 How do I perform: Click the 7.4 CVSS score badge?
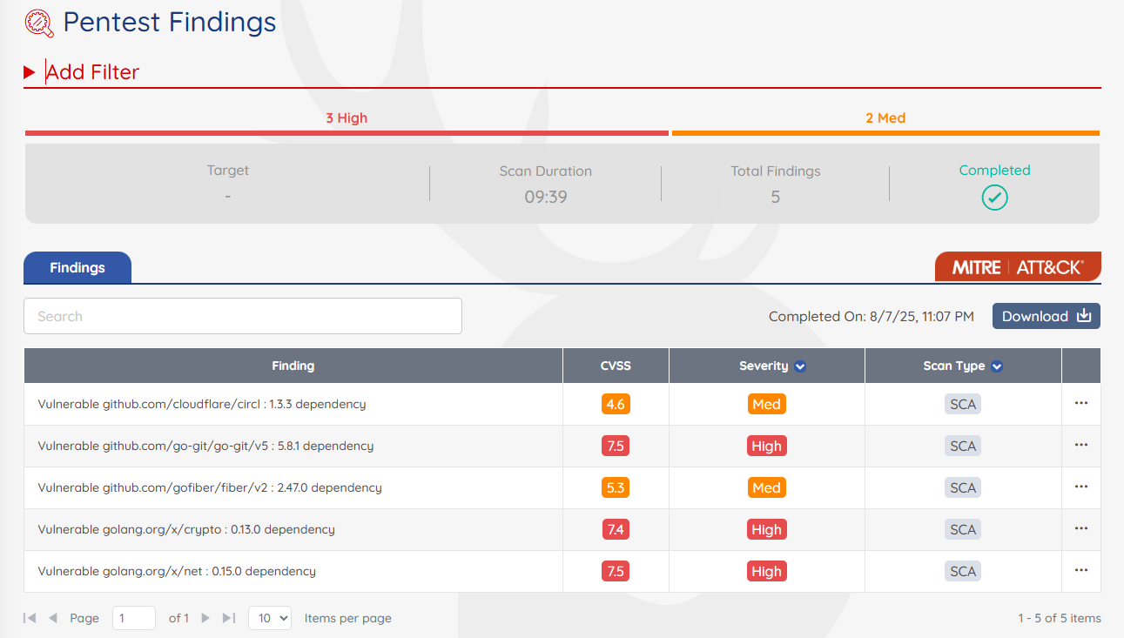click(x=616, y=529)
